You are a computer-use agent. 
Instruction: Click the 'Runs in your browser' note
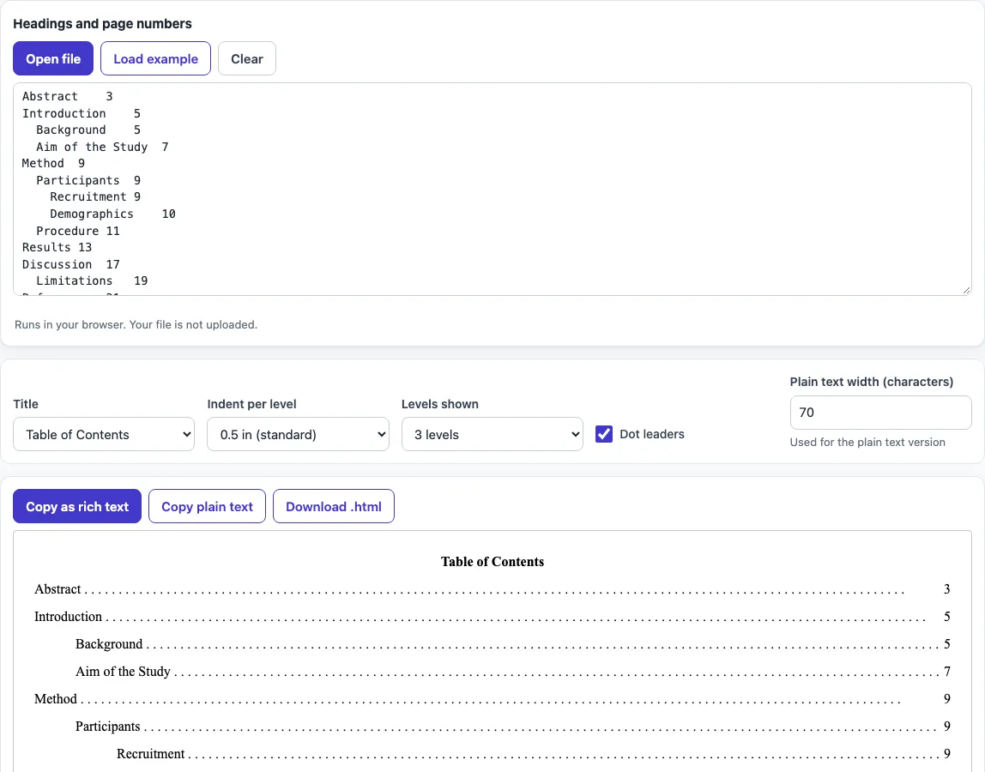136,325
